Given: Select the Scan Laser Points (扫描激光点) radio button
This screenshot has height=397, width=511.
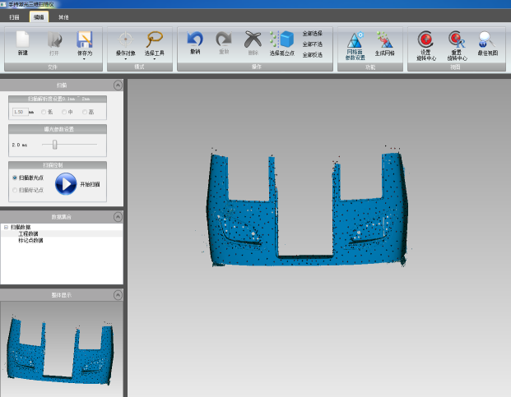Looking at the screenshot, I should [15, 177].
